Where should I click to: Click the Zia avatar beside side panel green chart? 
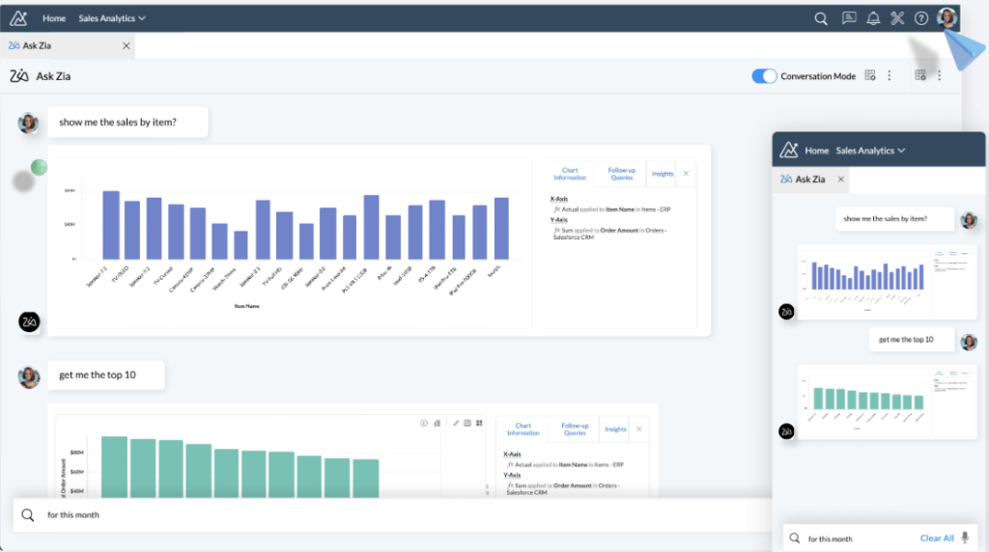coord(786,431)
